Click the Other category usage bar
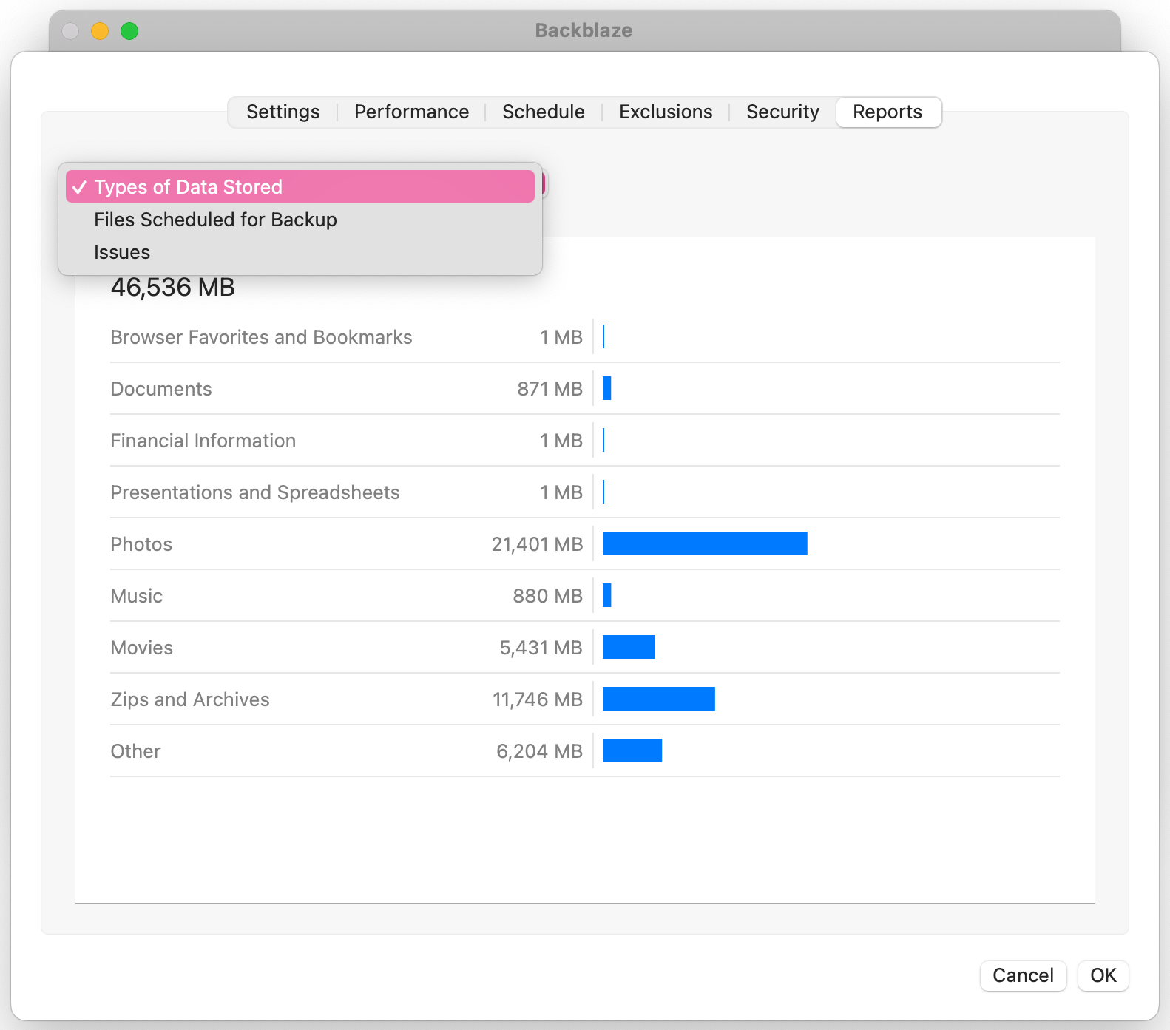Image resolution: width=1170 pixels, height=1030 pixels. click(x=632, y=751)
